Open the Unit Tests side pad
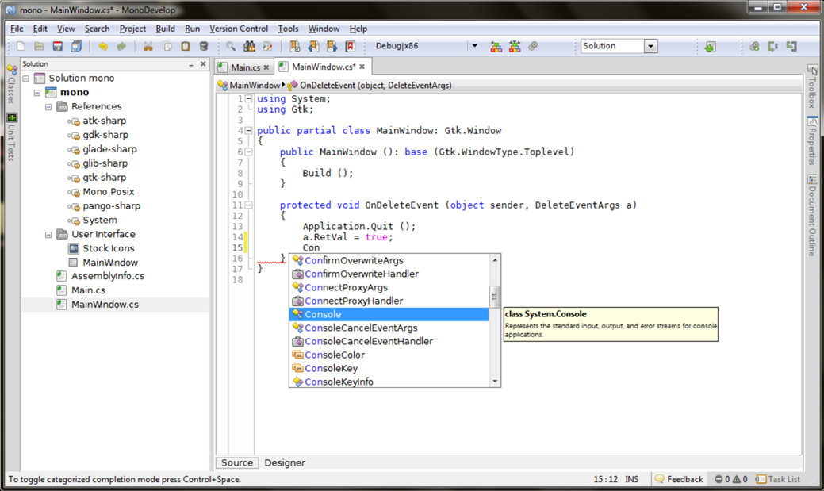824x491 pixels. coord(12,136)
